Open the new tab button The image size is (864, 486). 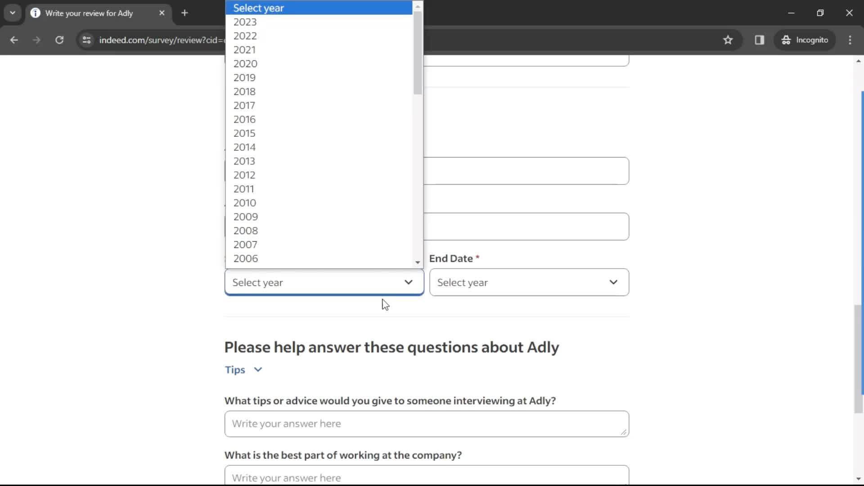click(184, 13)
